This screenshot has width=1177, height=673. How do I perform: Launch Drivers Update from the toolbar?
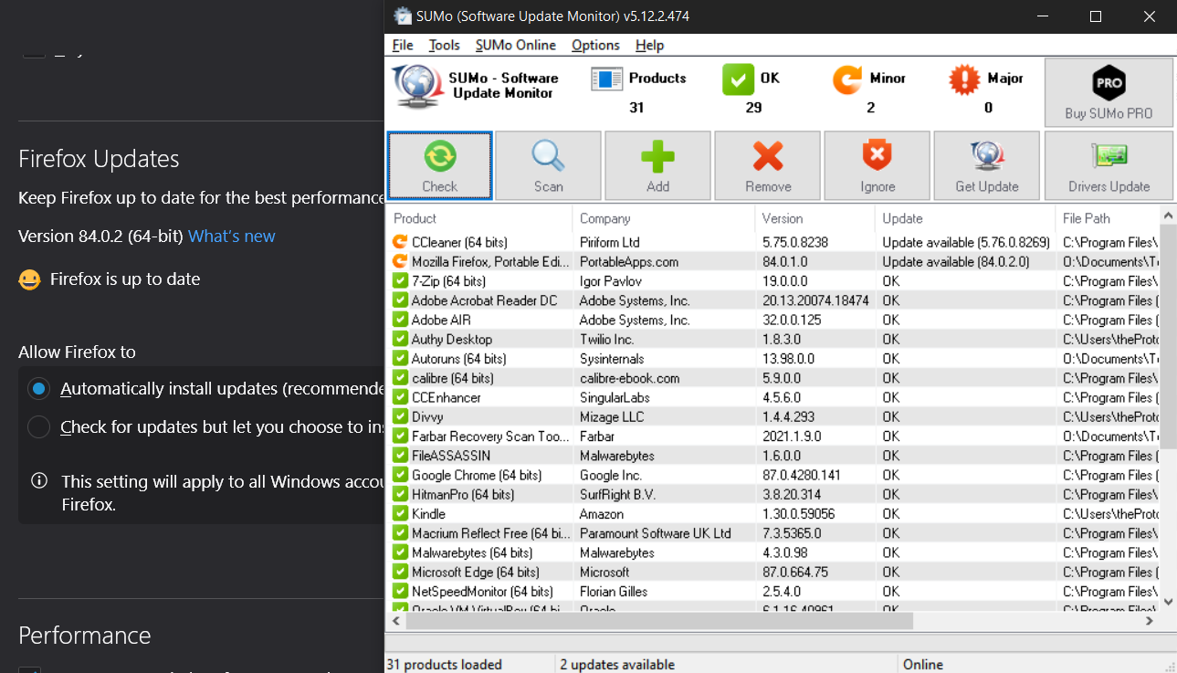point(1109,165)
